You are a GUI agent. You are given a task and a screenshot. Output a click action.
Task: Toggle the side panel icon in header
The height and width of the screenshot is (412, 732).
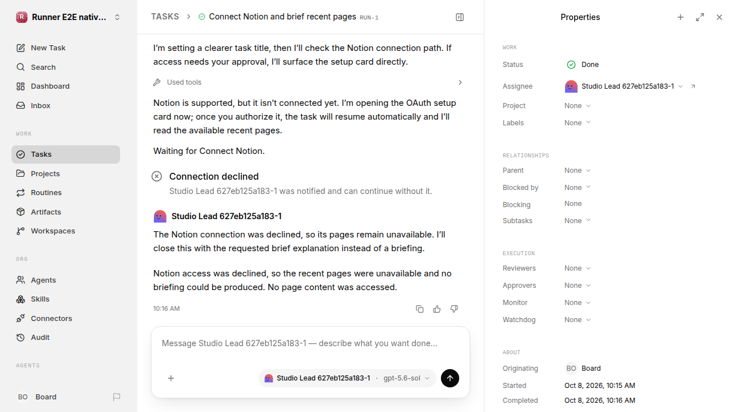(460, 17)
